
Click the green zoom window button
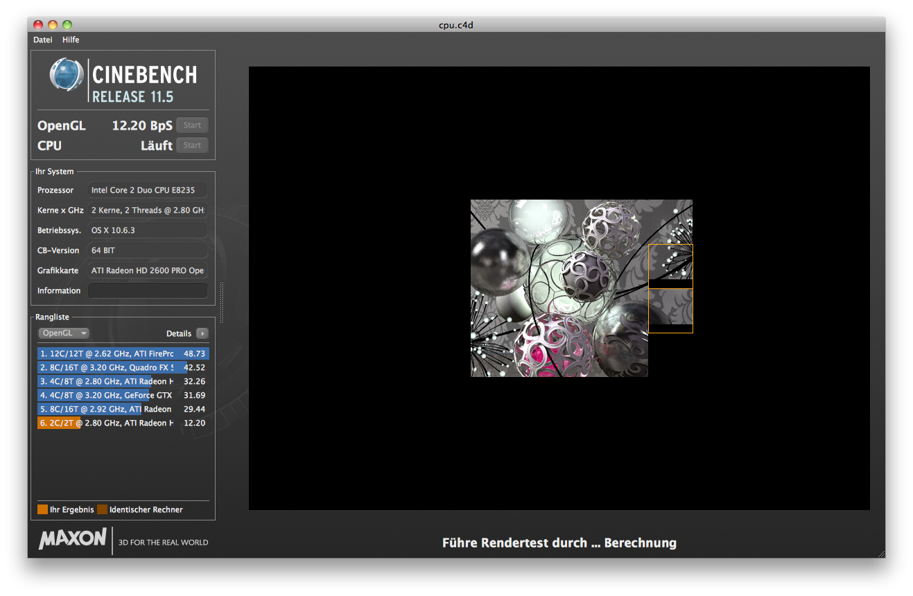click(67, 25)
